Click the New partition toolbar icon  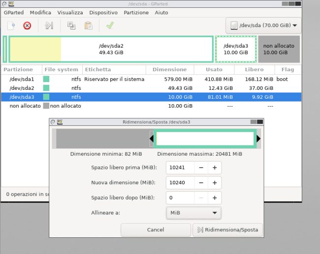pos(11,26)
